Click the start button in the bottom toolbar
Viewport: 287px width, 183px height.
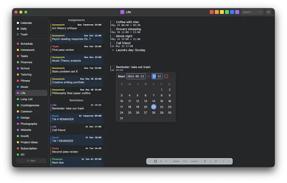click(x=176, y=161)
